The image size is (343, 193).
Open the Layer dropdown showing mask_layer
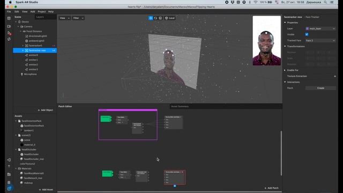pyautogui.click(x=320, y=28)
